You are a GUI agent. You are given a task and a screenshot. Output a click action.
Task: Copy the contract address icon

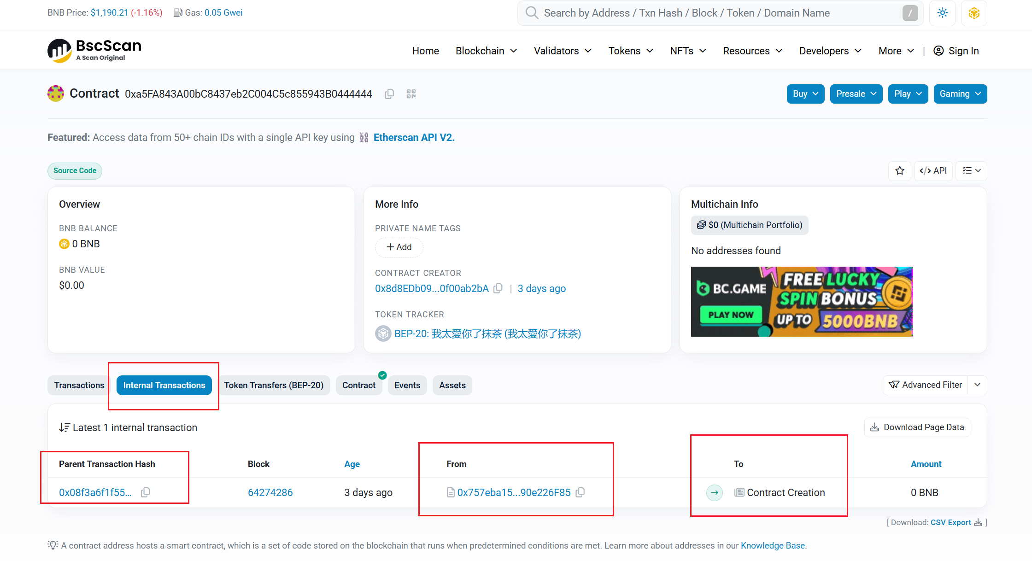[389, 94]
